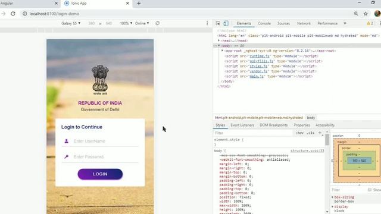Select the body breadcrumb in DevTools
Screen dimensions: 381x214
[x=311, y=118]
